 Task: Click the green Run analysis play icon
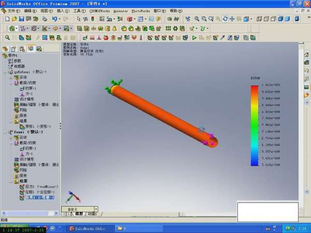click(195, 38)
